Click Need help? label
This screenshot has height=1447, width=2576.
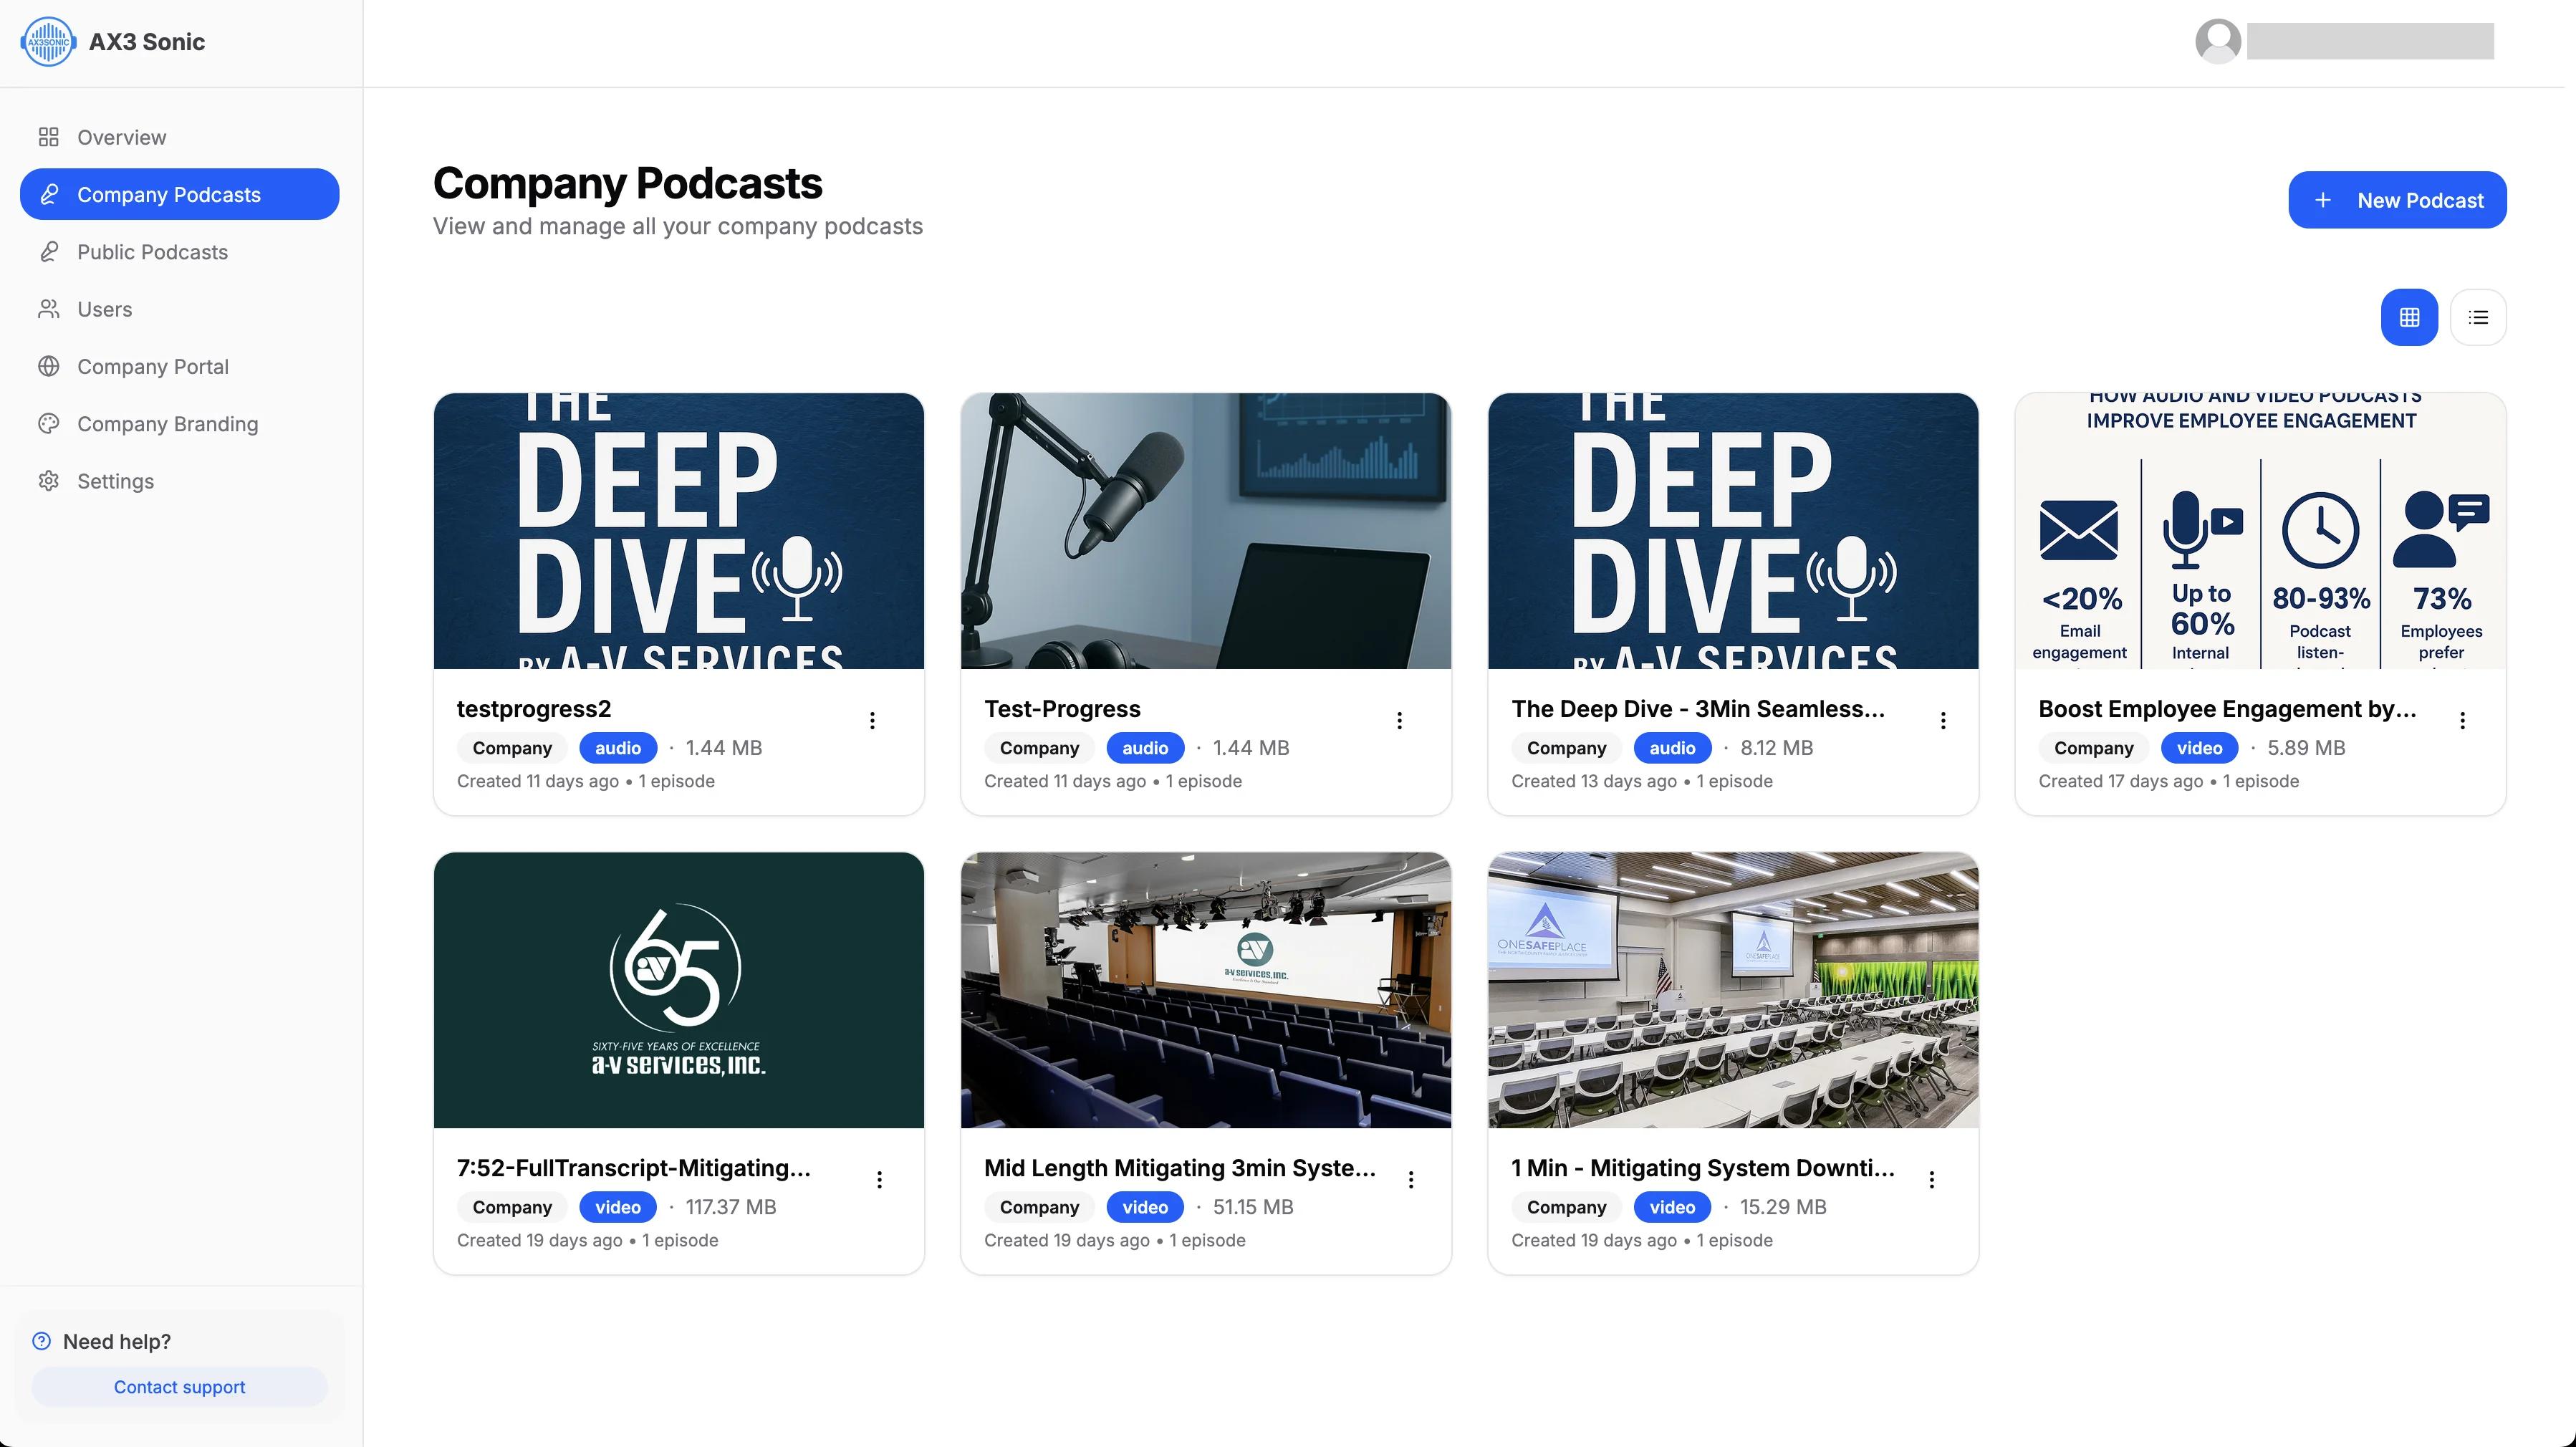[117, 1341]
